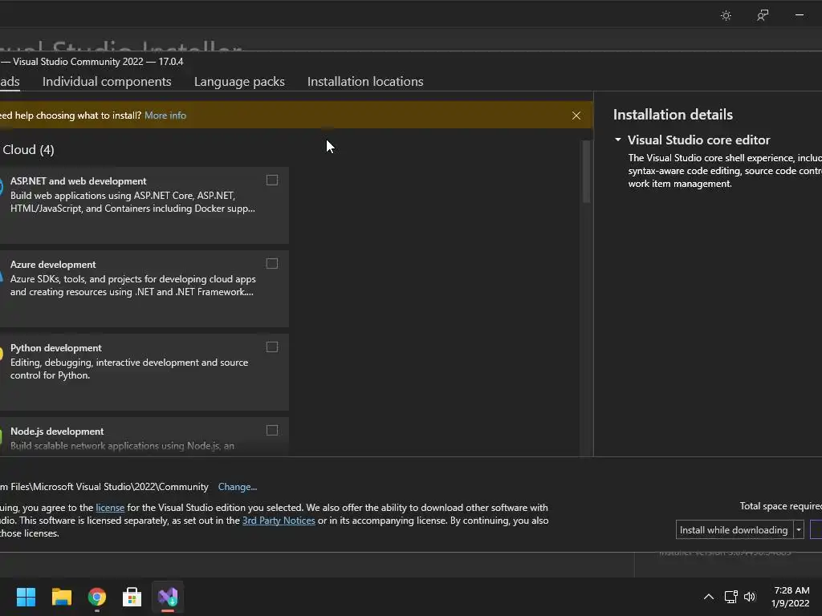Show hidden system tray icons
822x616 pixels.
pyautogui.click(x=708, y=597)
